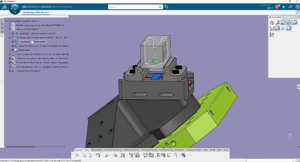Click the search magnifier icon
The image size is (300, 162).
(x=160, y=7)
